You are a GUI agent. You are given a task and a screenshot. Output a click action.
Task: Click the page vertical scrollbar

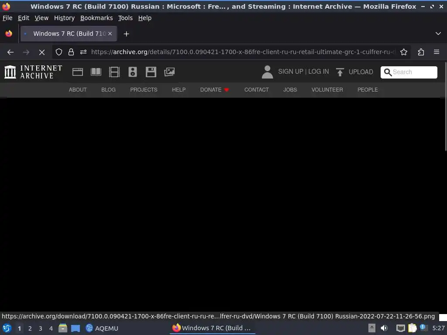[445, 107]
